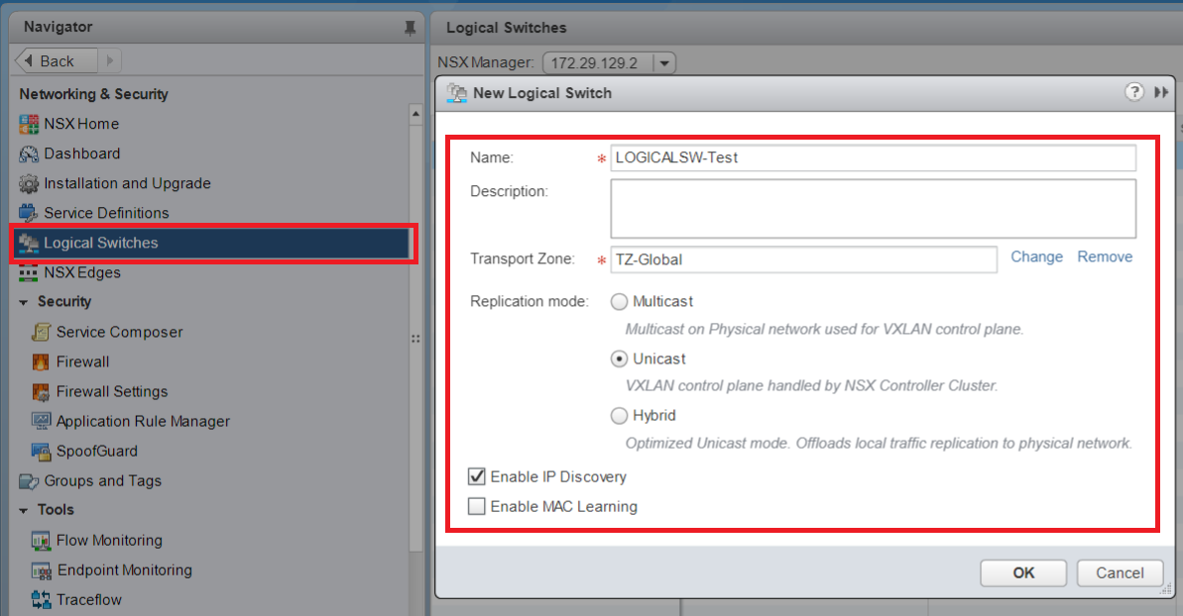Go to Dashboard in navigator
This screenshot has width=1183, height=616.
tap(82, 154)
